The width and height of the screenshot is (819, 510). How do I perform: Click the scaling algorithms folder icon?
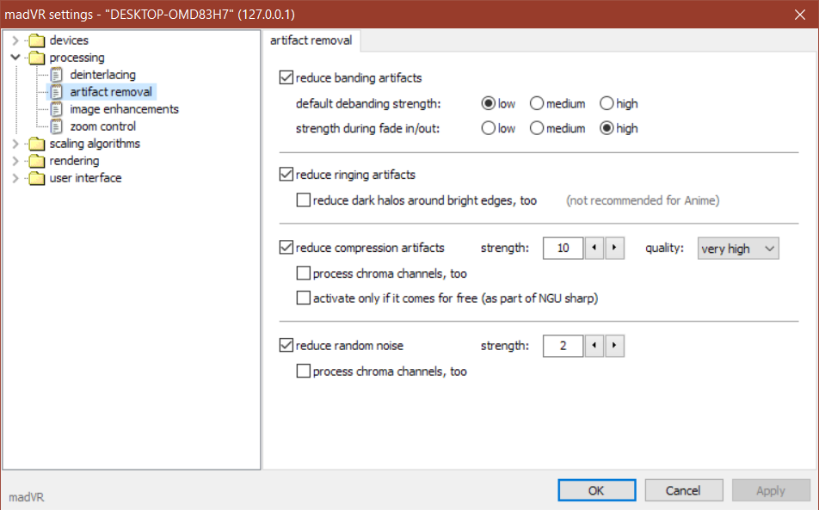pos(36,144)
